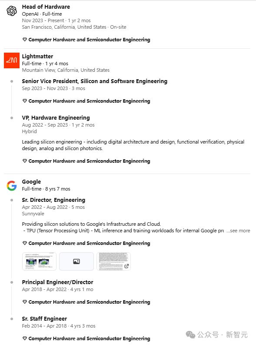
Task: Click skills diamond icon under Head of Hardware
Action: (25, 40)
